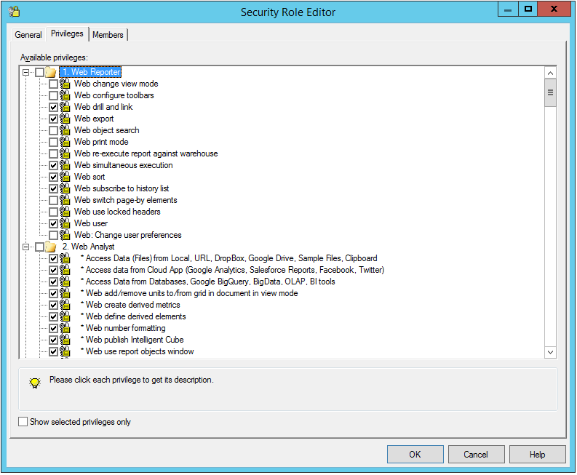The image size is (577, 475).
Task: Select the Web user label
Action: [91, 223]
